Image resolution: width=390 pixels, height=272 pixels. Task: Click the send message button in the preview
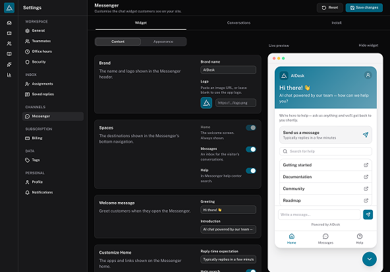[x=368, y=215]
